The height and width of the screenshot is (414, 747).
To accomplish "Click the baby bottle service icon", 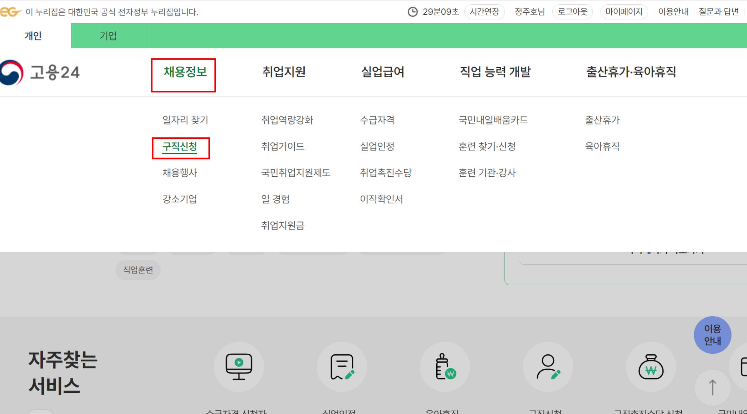I will (445, 367).
